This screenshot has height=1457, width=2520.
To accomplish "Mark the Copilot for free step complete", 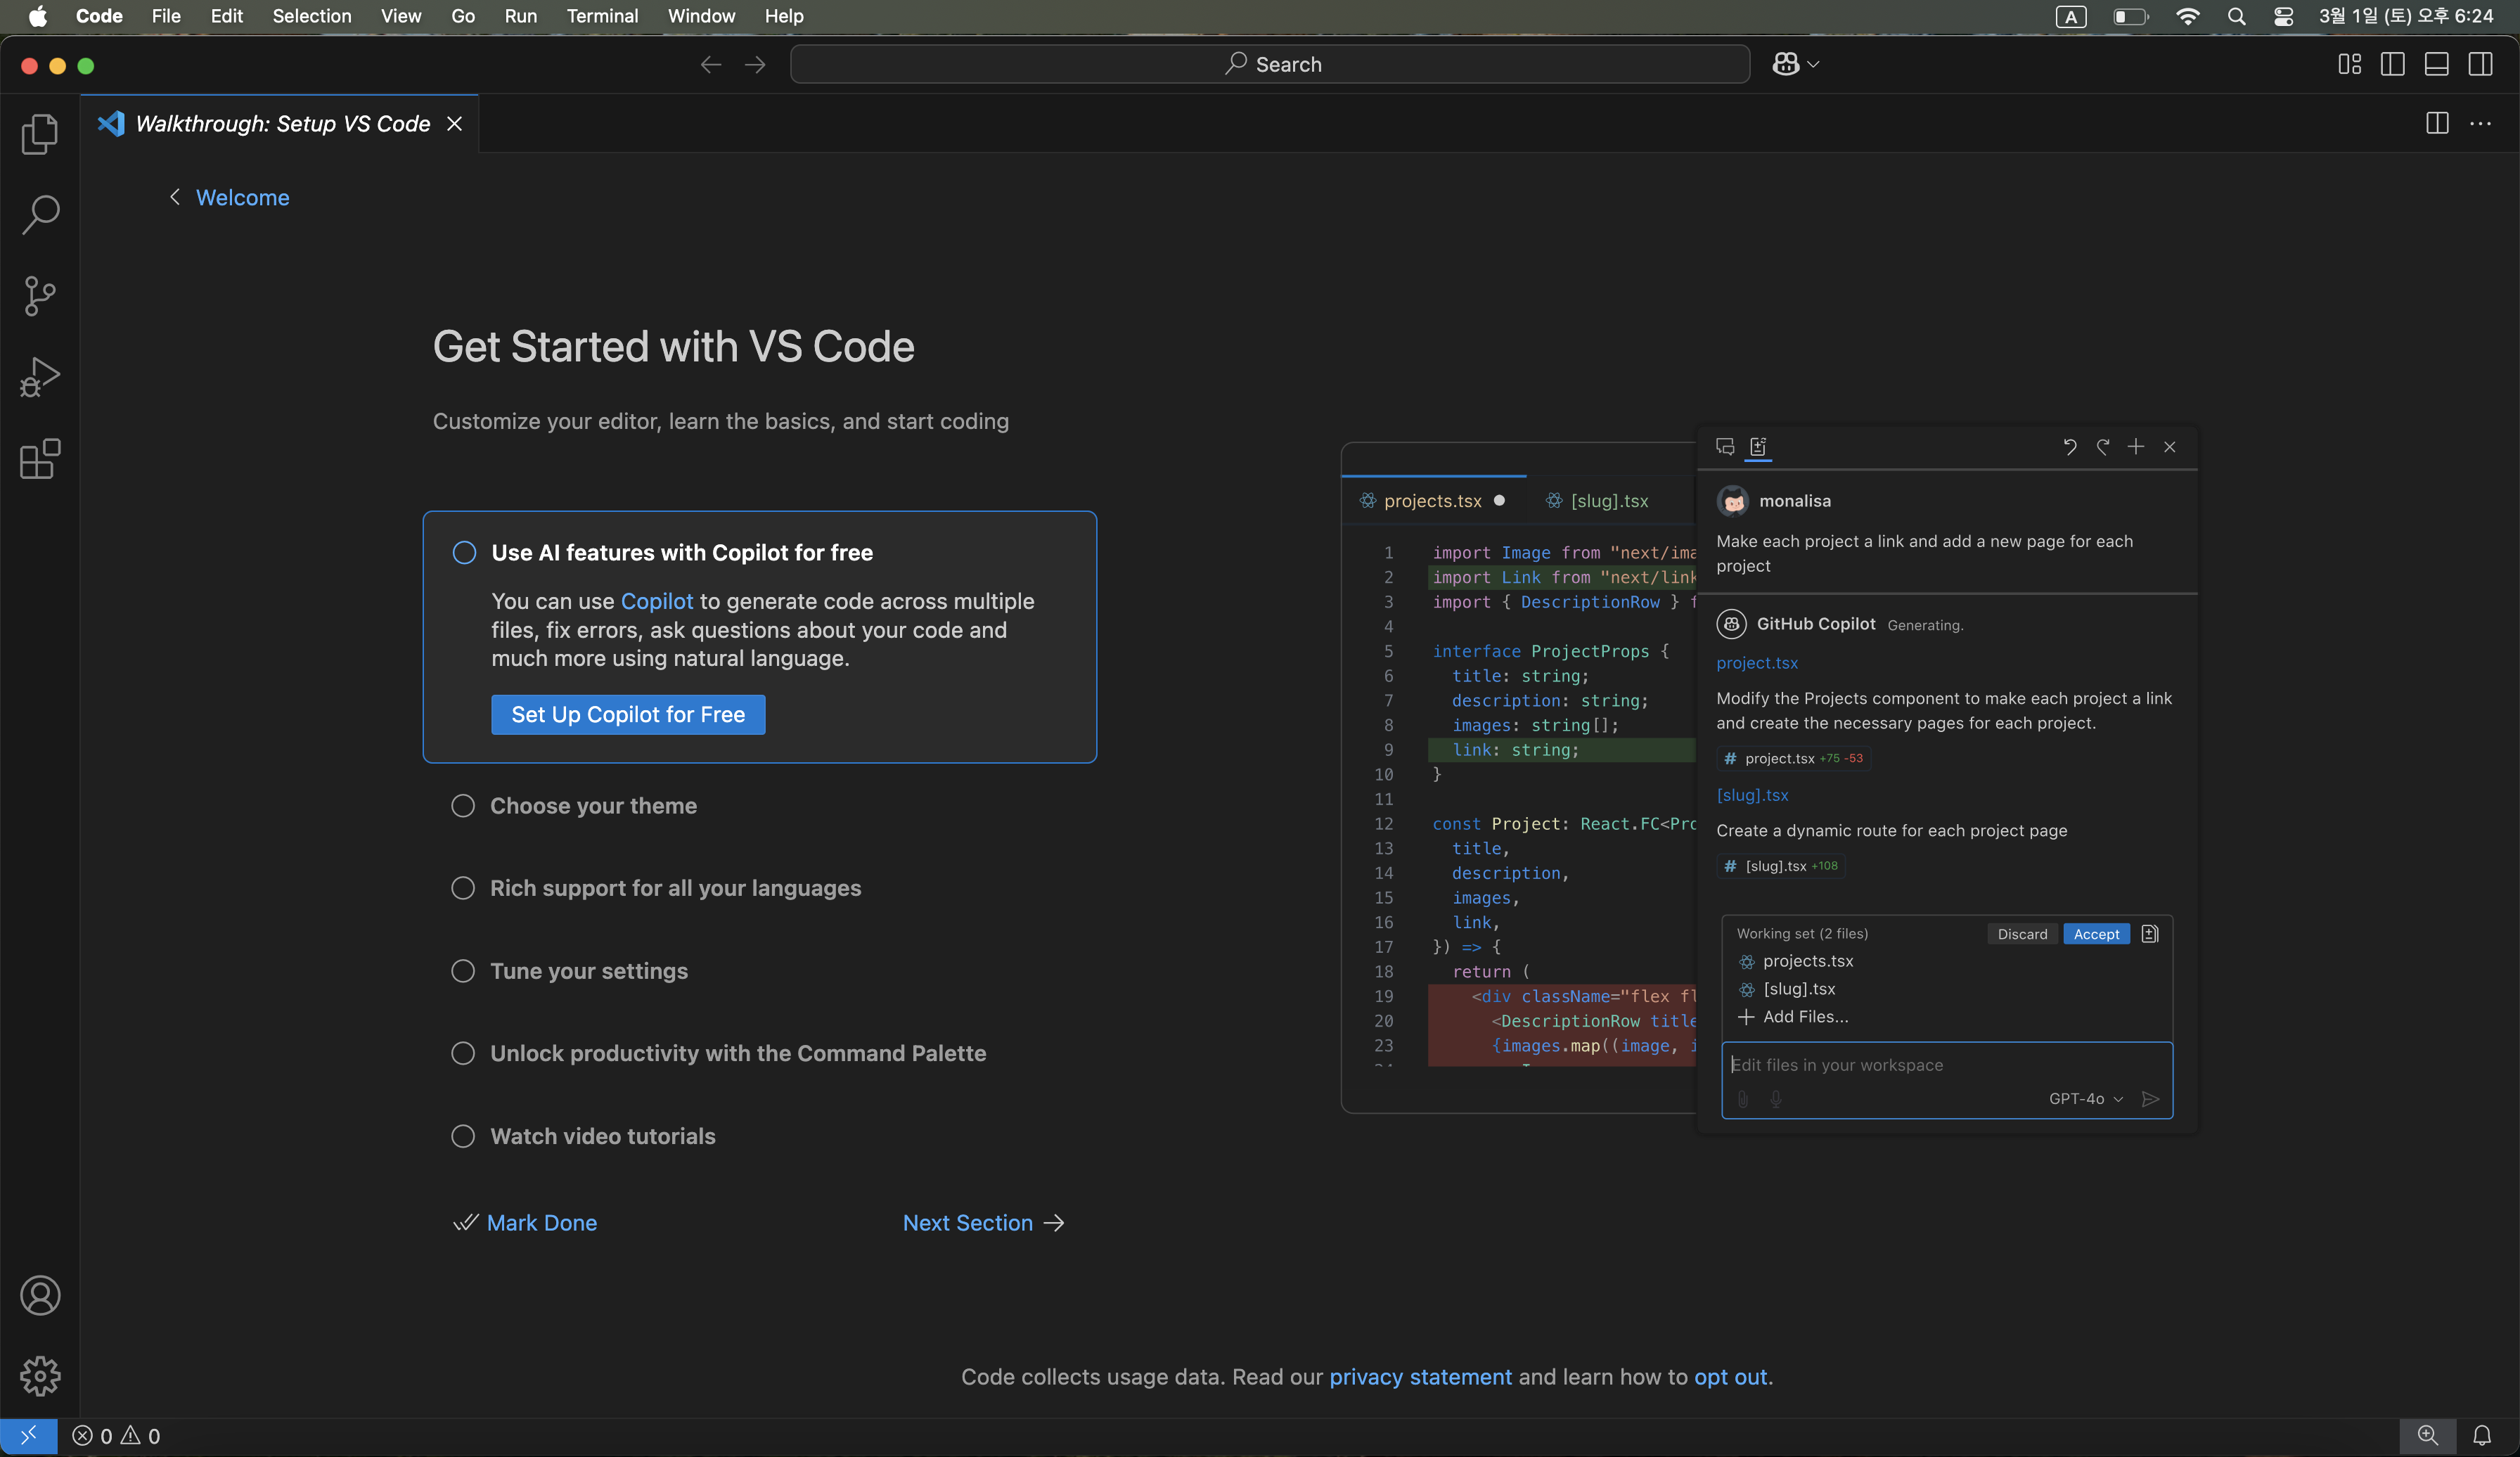I will pyautogui.click(x=464, y=552).
